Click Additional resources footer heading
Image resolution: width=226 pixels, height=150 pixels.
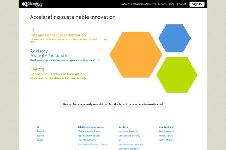pos(90,127)
